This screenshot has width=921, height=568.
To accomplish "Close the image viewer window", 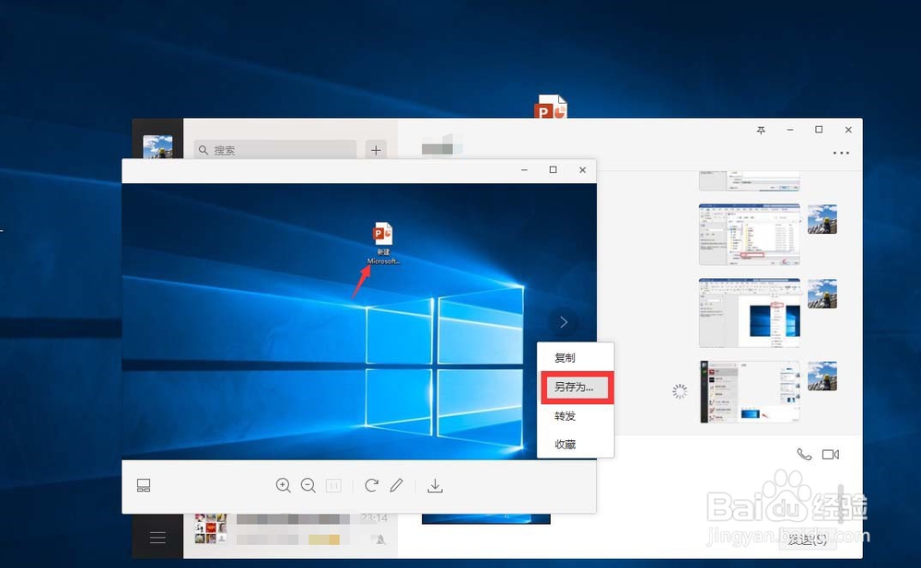I will tap(582, 169).
